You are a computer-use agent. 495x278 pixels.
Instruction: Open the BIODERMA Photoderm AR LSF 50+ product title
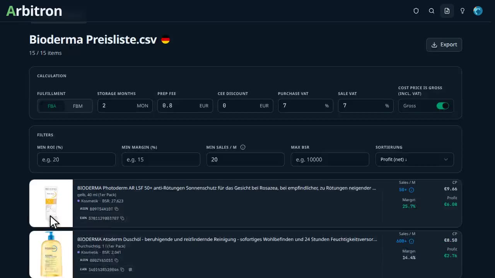tap(227, 188)
